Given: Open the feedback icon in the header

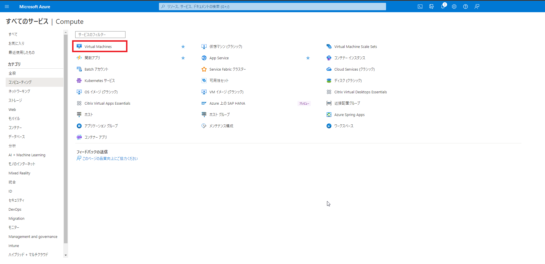Looking at the screenshot, I should (x=477, y=7).
